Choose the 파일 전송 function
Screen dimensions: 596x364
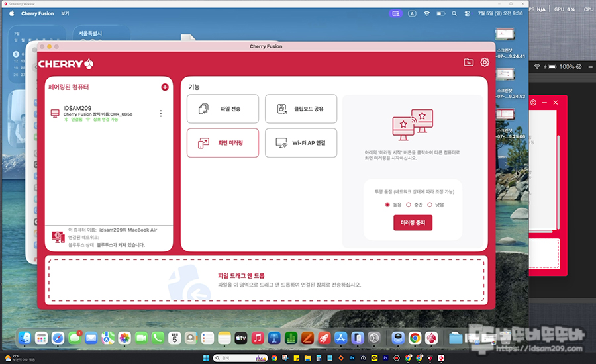click(x=223, y=109)
